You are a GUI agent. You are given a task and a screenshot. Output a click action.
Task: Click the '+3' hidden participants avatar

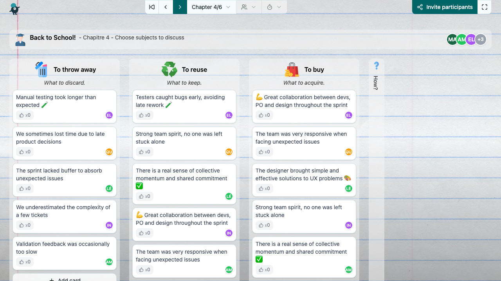point(481,39)
